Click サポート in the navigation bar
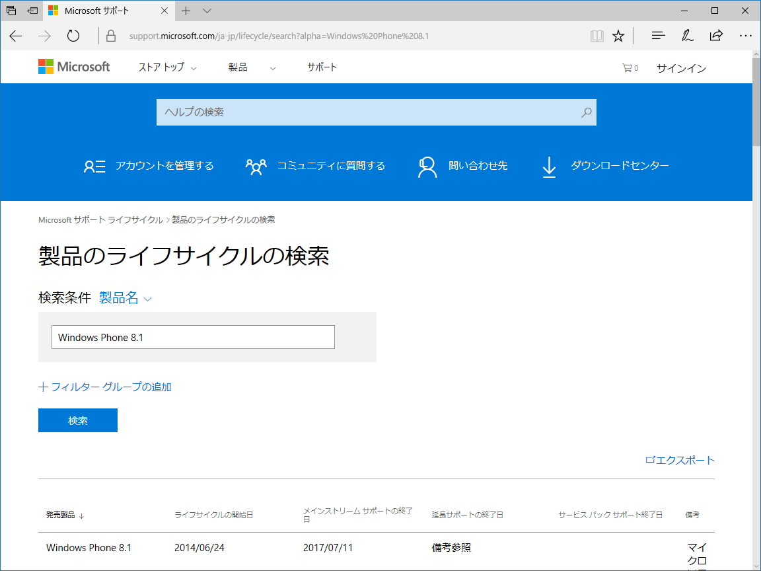 click(x=322, y=67)
